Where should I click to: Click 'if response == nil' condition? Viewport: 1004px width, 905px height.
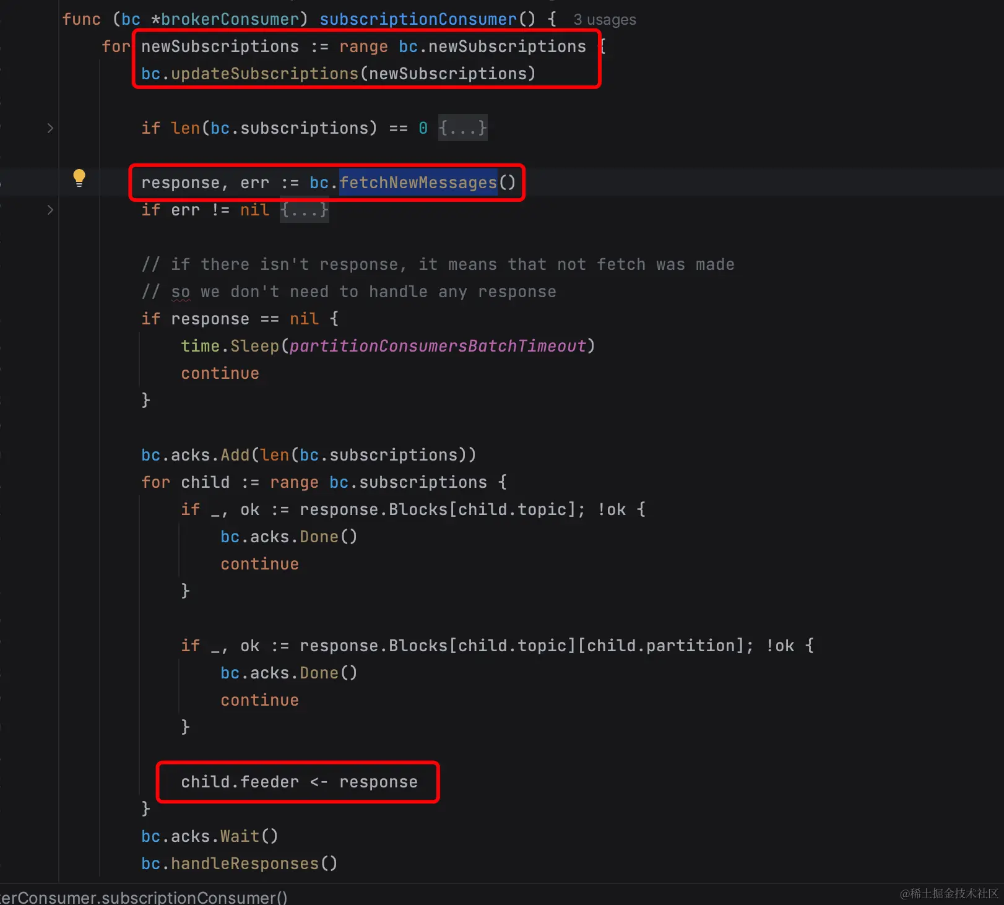pyautogui.click(x=230, y=319)
